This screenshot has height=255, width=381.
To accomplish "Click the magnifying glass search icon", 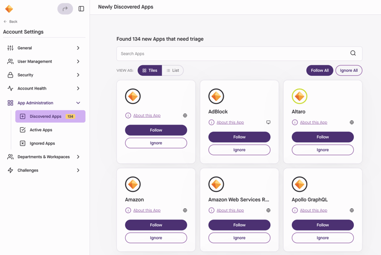I will [x=353, y=53].
